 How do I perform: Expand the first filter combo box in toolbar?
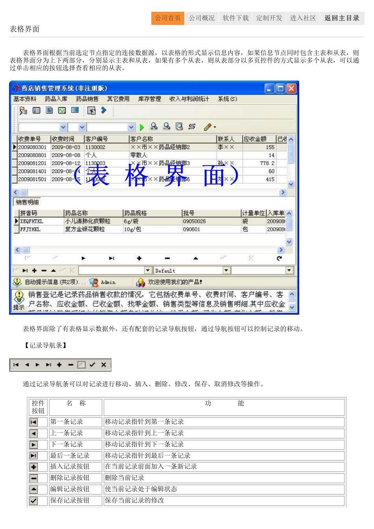click(63, 127)
